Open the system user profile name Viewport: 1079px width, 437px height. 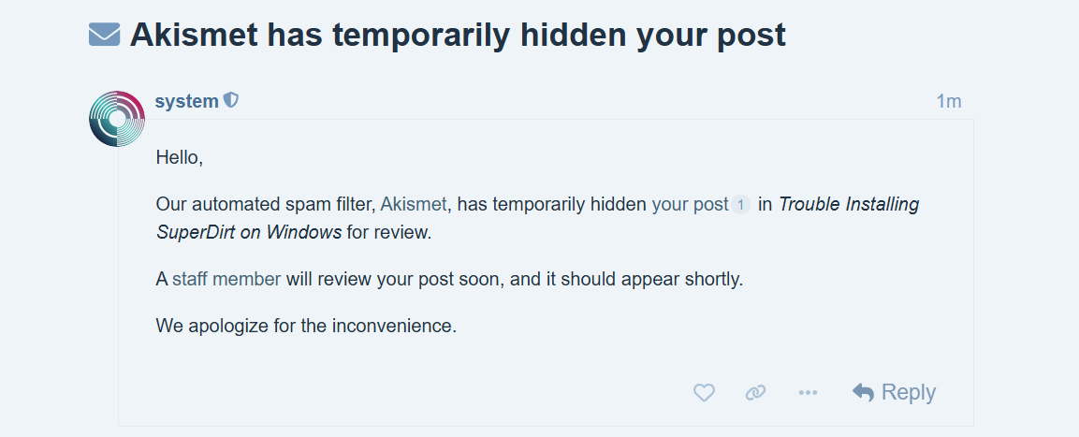186,101
